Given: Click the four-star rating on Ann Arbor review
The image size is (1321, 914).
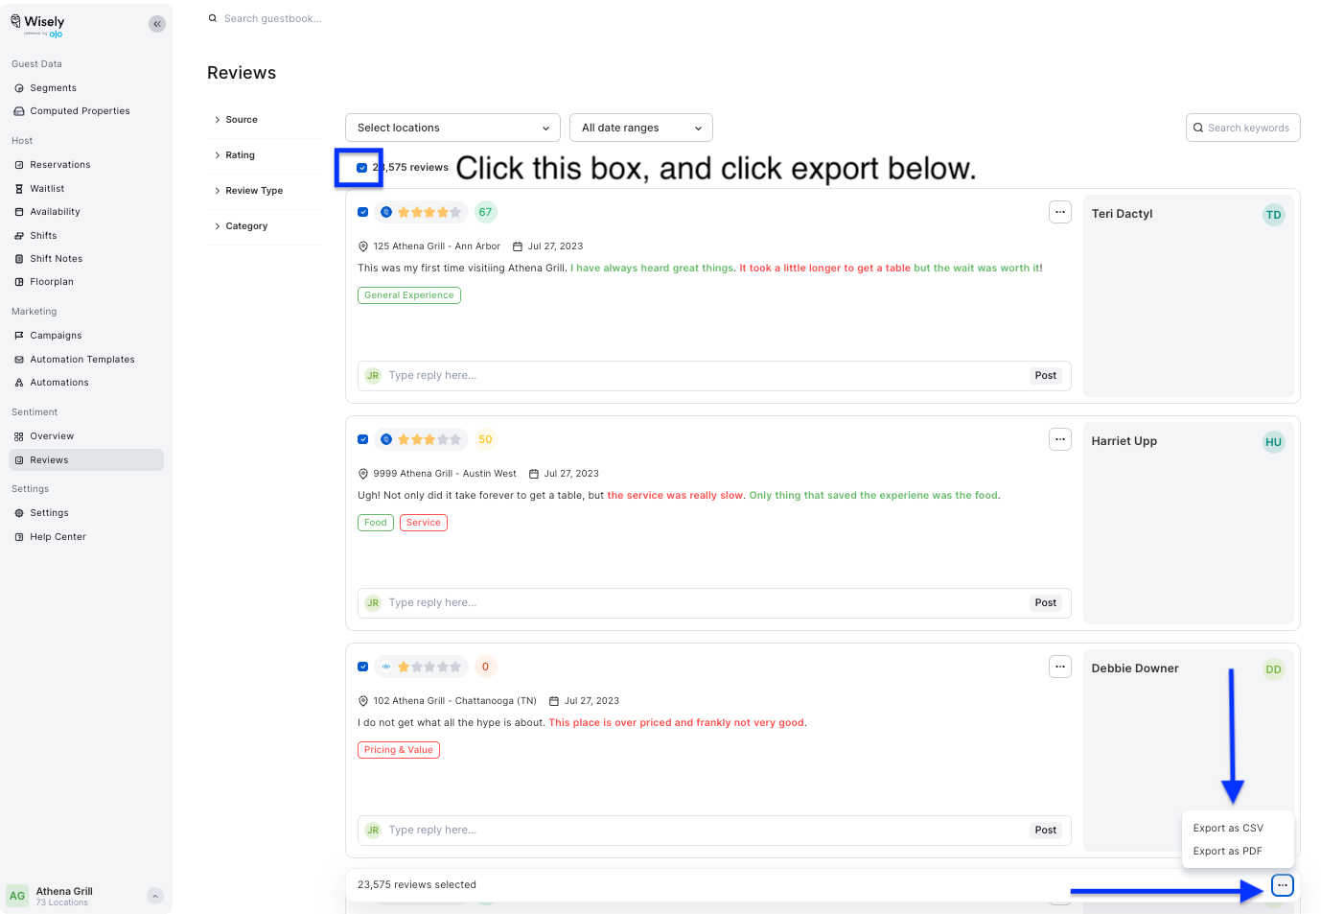Looking at the screenshot, I should click(429, 212).
